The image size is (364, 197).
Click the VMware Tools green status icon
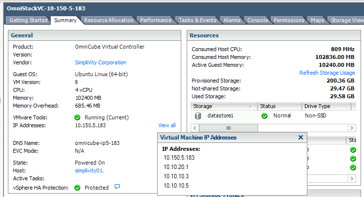click(x=77, y=117)
